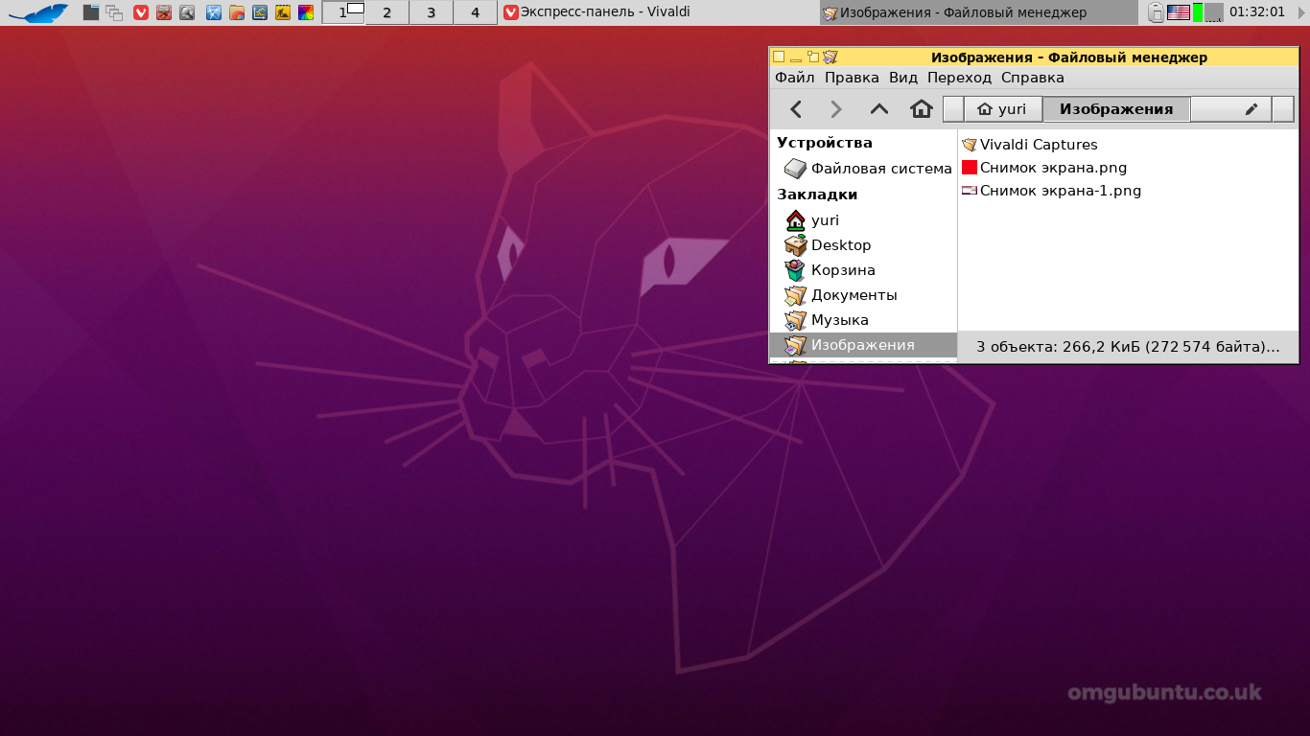Click the thumbnail of Снимок экрана-1.png
The width and height of the screenshot is (1310, 736).
[x=970, y=191]
